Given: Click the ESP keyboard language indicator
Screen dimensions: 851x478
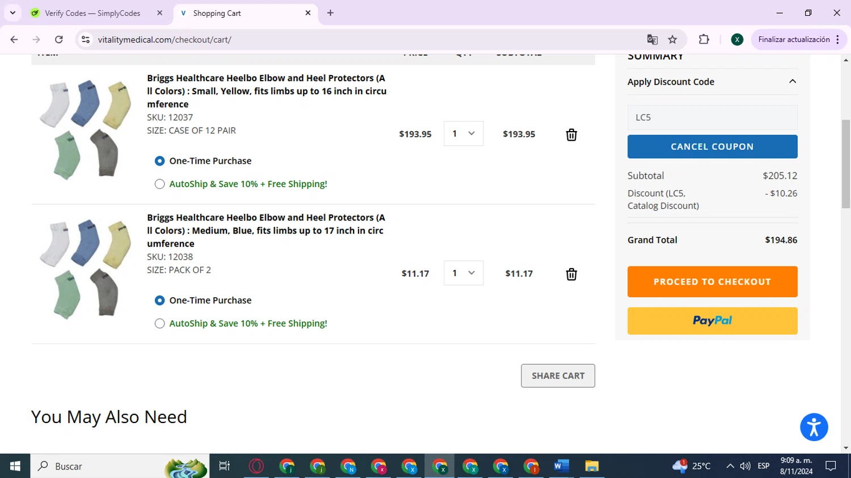Looking at the screenshot, I should tap(764, 466).
